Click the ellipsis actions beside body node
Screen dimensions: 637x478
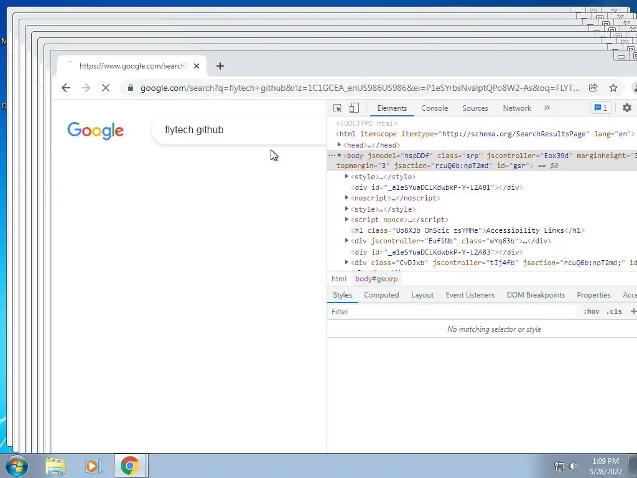pos(332,156)
